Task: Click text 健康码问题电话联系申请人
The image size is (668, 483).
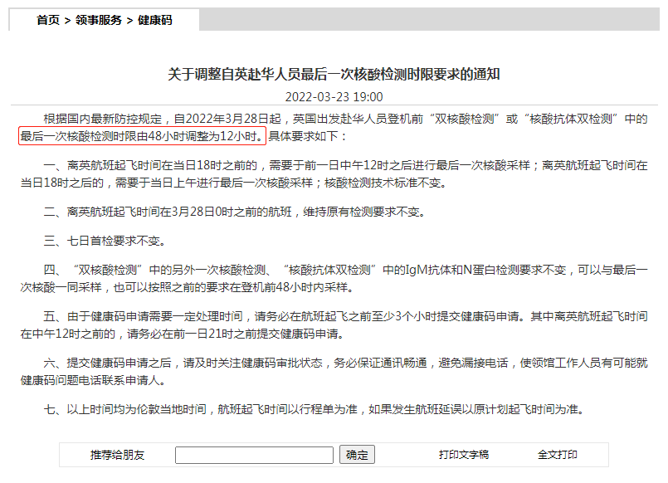Action: [x=93, y=380]
